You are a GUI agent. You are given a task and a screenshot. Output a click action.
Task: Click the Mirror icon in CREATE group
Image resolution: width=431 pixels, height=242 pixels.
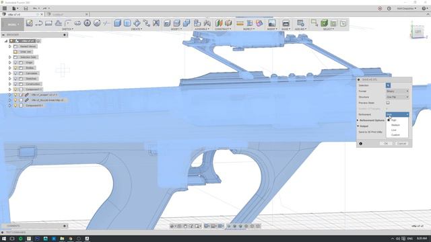coord(156,23)
